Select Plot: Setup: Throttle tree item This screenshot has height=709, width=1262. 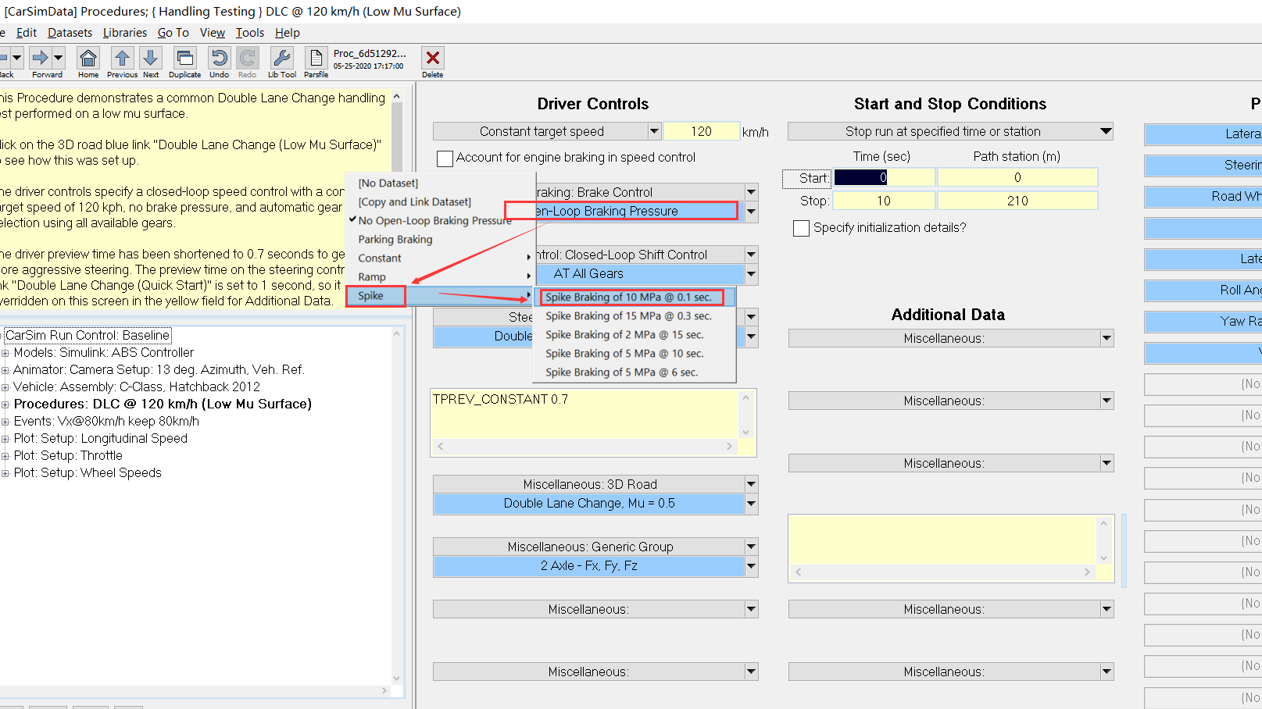click(x=68, y=455)
